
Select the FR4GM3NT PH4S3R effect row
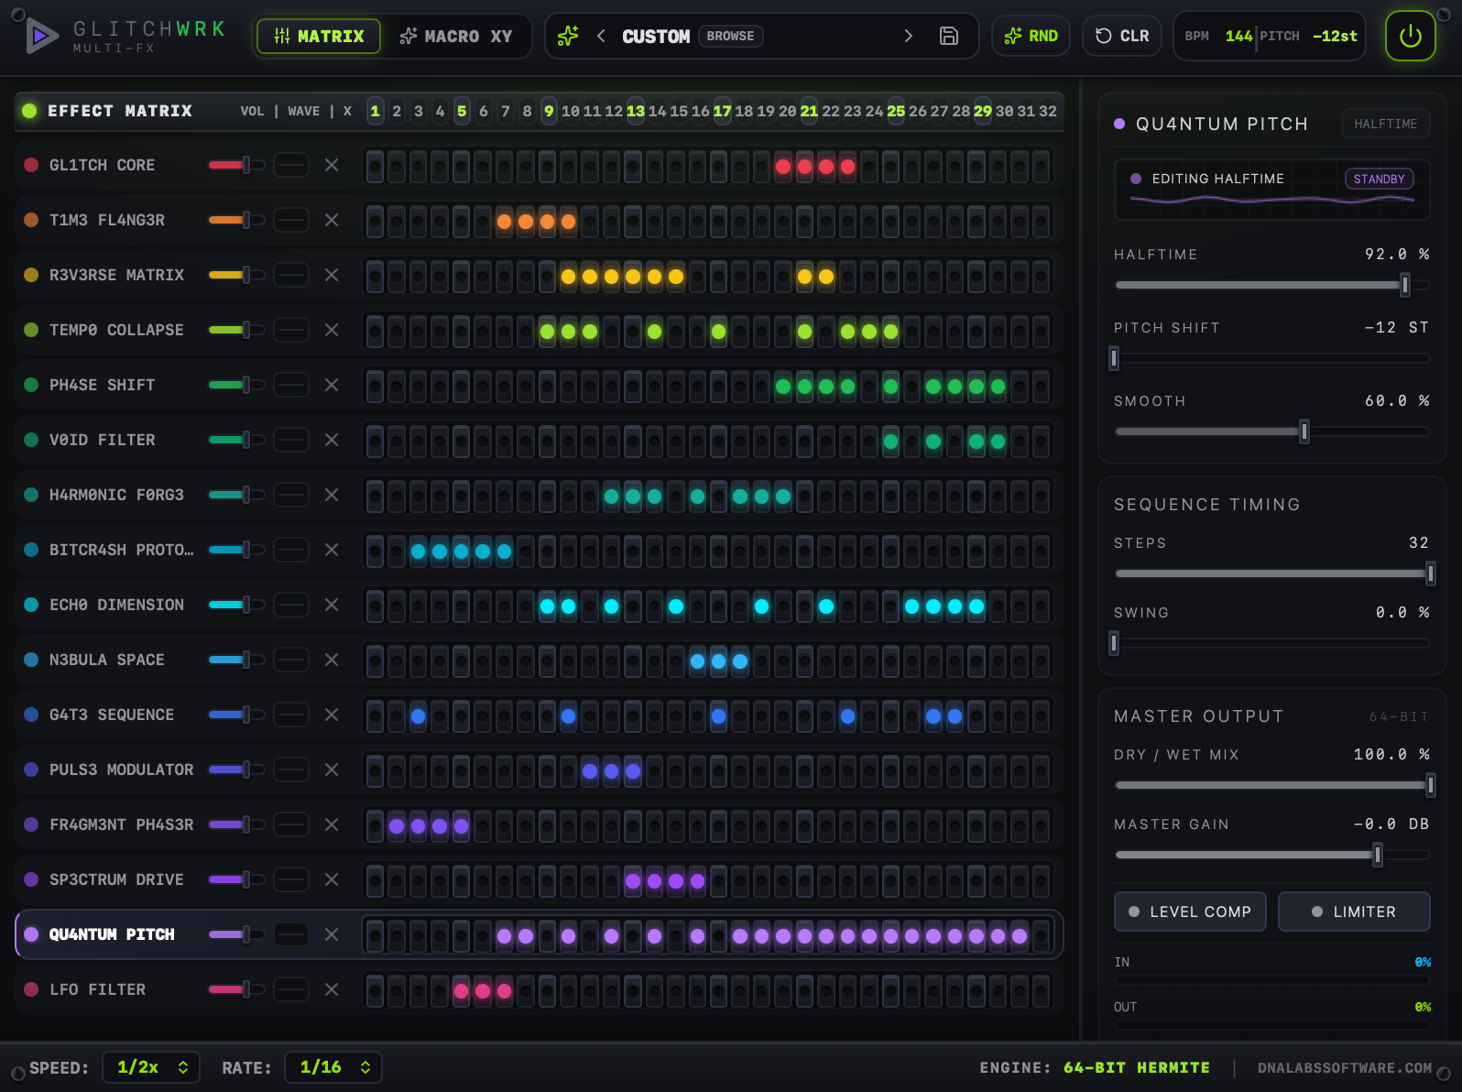coord(539,824)
